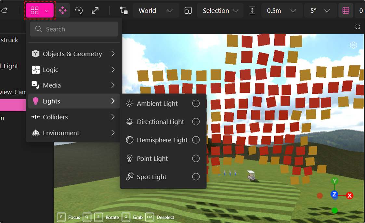Click the Focus selection icon in the toolbar

[x=188, y=10]
